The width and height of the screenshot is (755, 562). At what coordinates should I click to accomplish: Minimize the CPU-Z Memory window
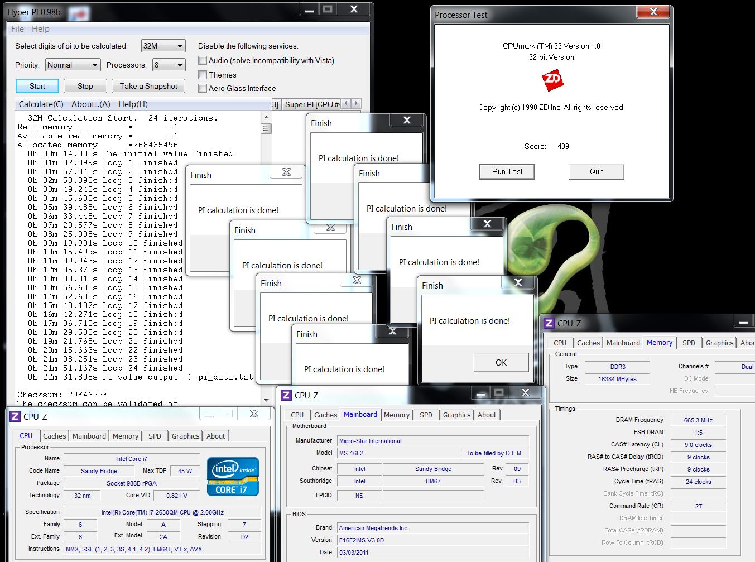coord(743,322)
